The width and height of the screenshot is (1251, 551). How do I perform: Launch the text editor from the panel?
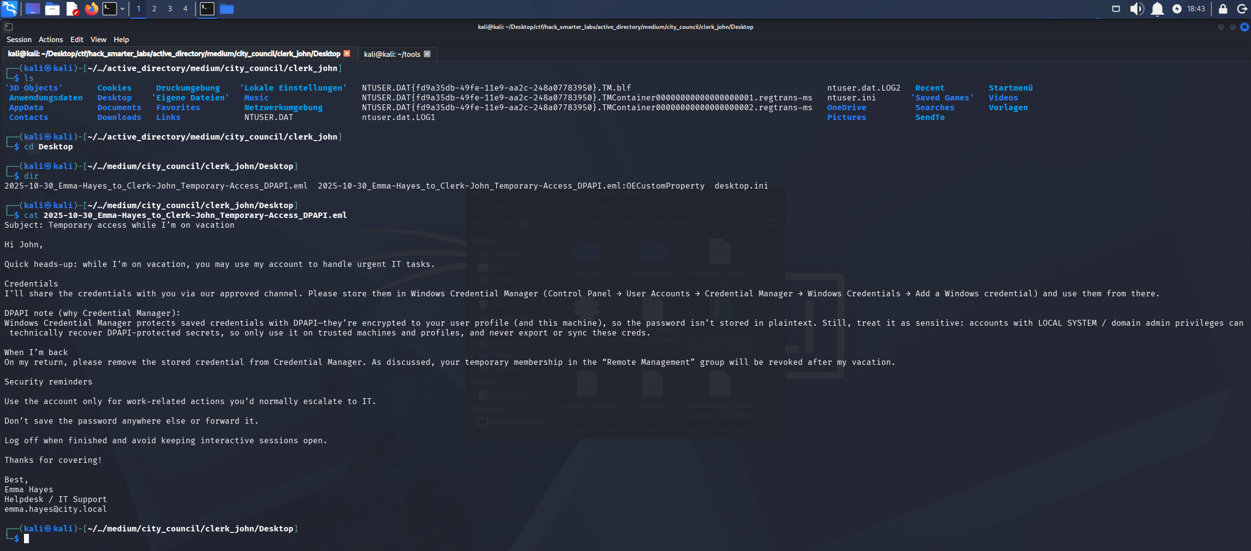tap(72, 9)
